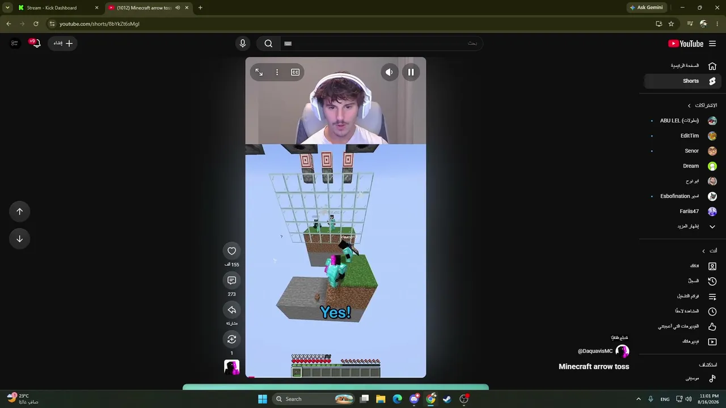The width and height of the screenshot is (726, 408).
Task: Go to the next short with the down arrow
Action: (19, 239)
